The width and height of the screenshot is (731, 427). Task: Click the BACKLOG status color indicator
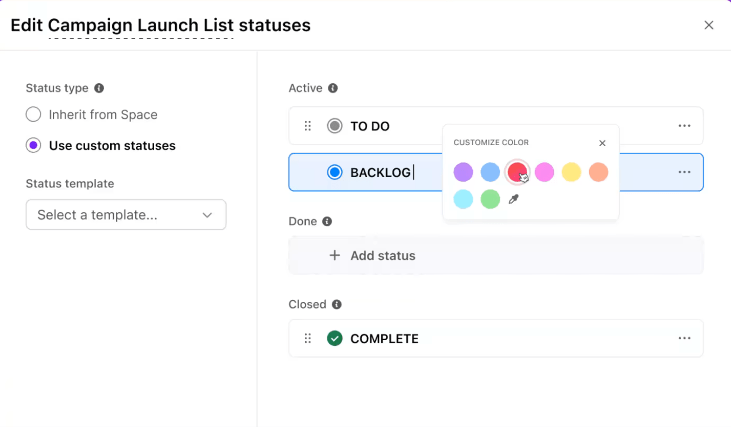coord(334,172)
